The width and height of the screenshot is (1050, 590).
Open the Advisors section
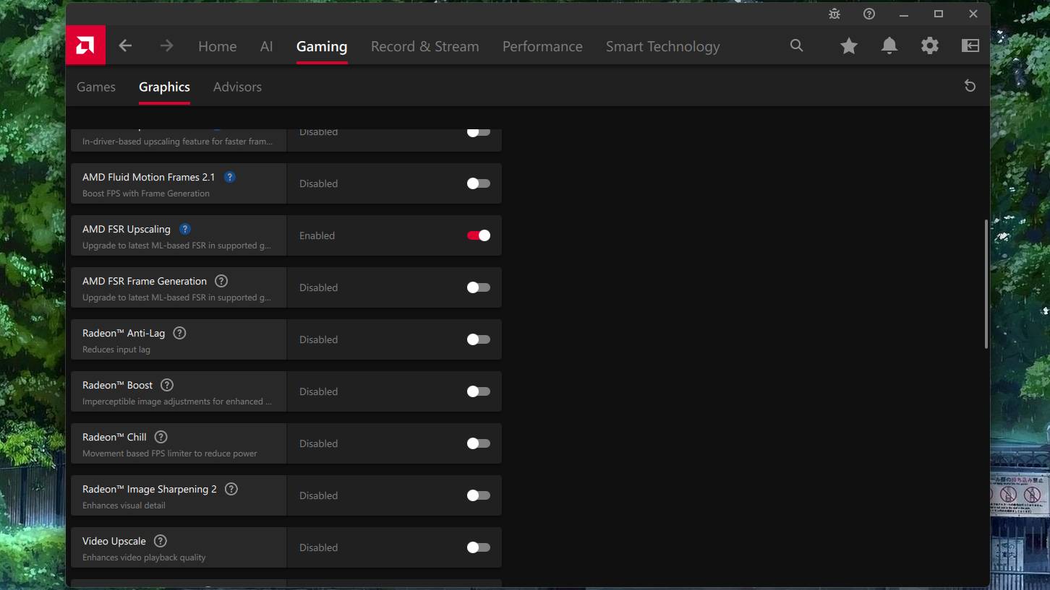click(237, 86)
